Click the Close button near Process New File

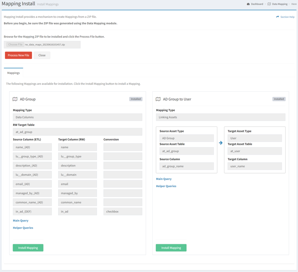42,55
